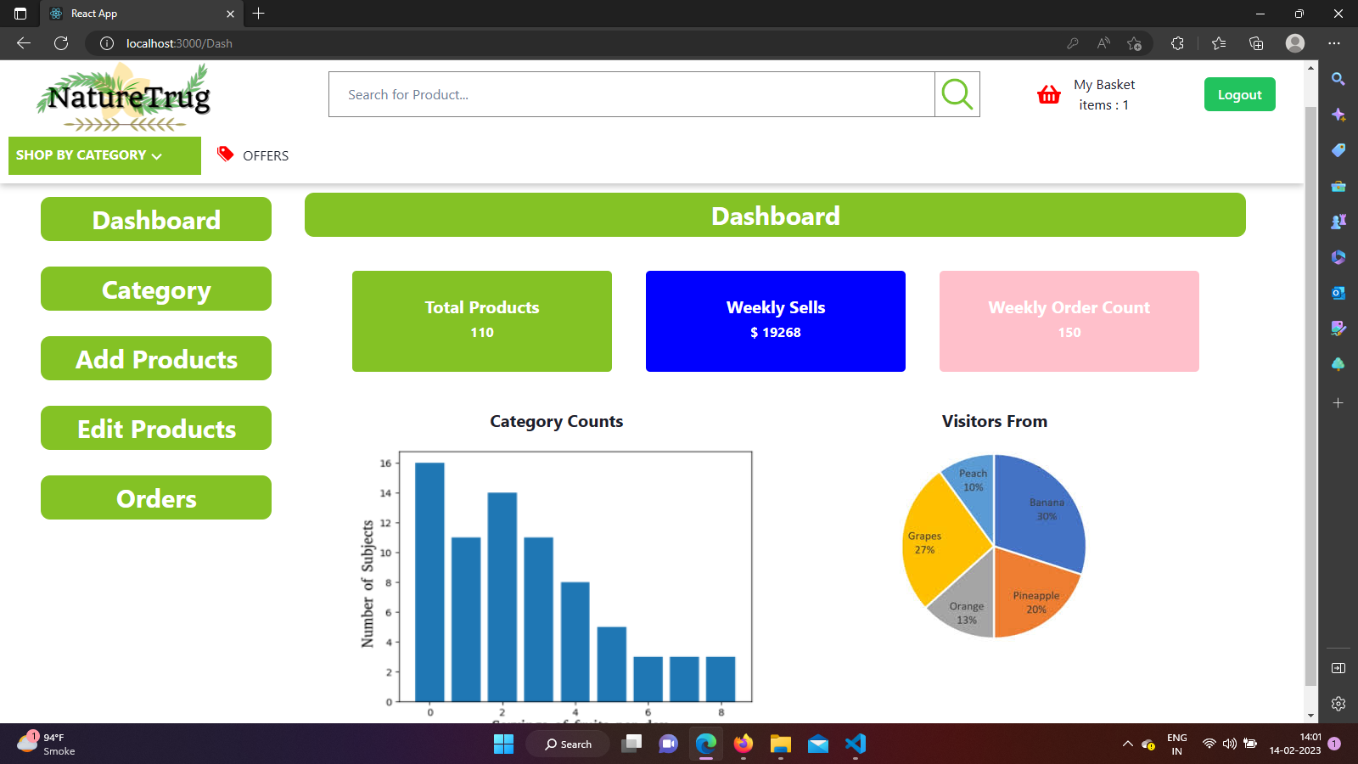This screenshot has height=764, width=1358.
Task: Select the React App browser tab
Action: click(x=141, y=14)
